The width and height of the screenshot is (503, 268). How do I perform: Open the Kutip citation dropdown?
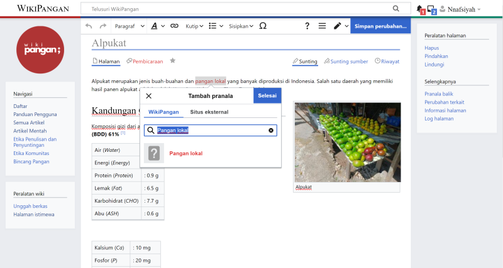[x=195, y=26]
